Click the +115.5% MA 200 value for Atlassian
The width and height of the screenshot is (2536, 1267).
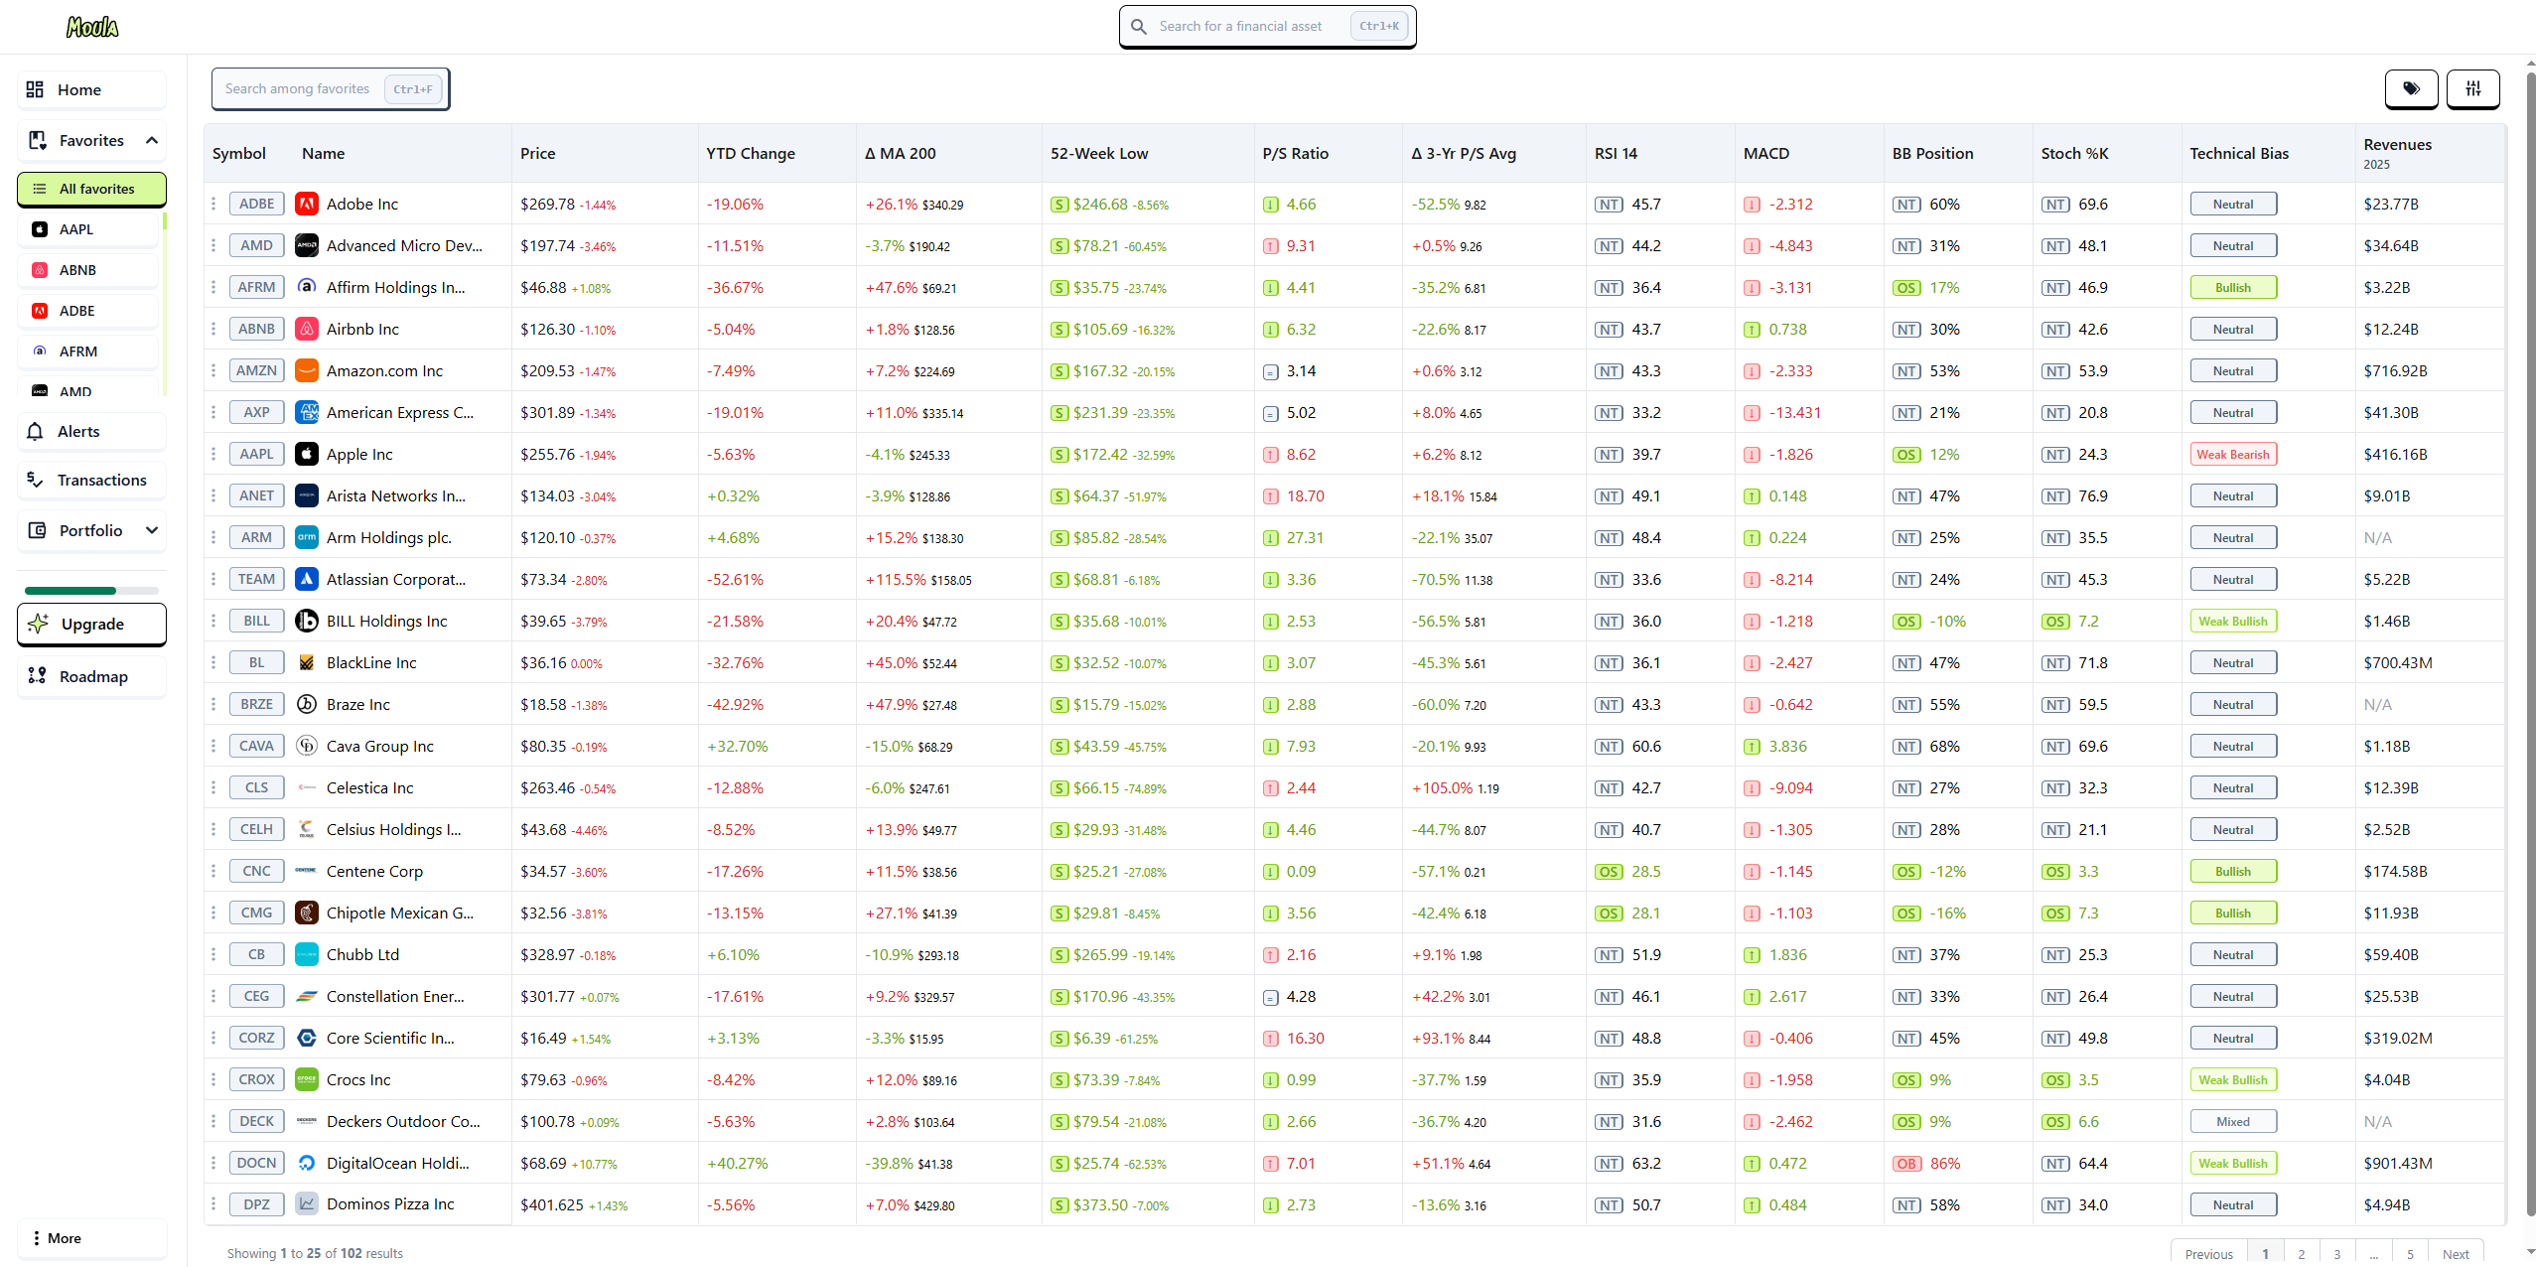[x=895, y=579]
